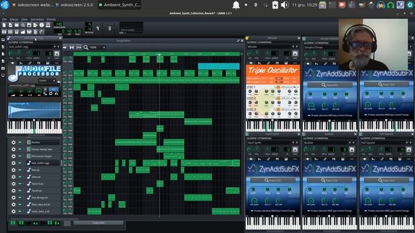Click Pokaż GUI in the Hard Synth window
415x233 pixels.
273,180
